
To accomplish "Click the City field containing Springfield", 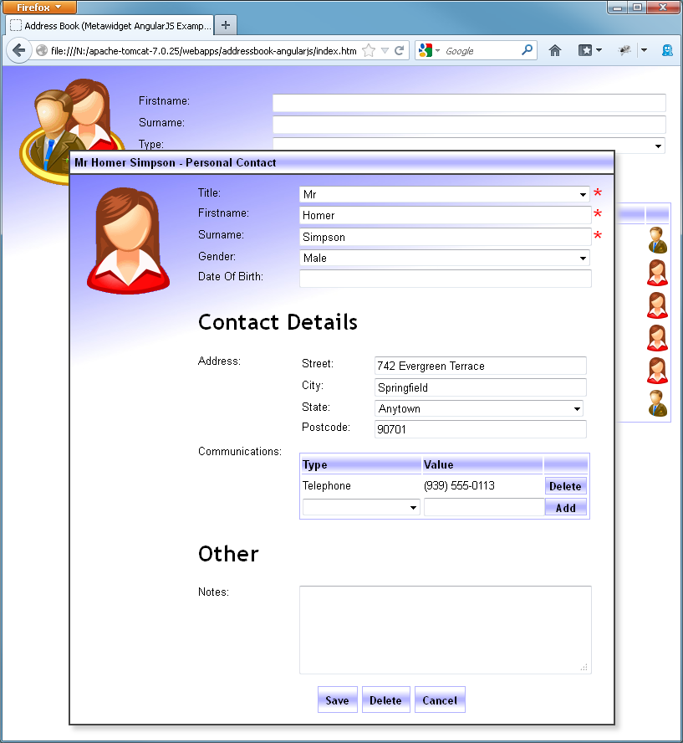I will (x=481, y=387).
